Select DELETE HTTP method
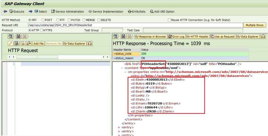 tap(99, 20)
